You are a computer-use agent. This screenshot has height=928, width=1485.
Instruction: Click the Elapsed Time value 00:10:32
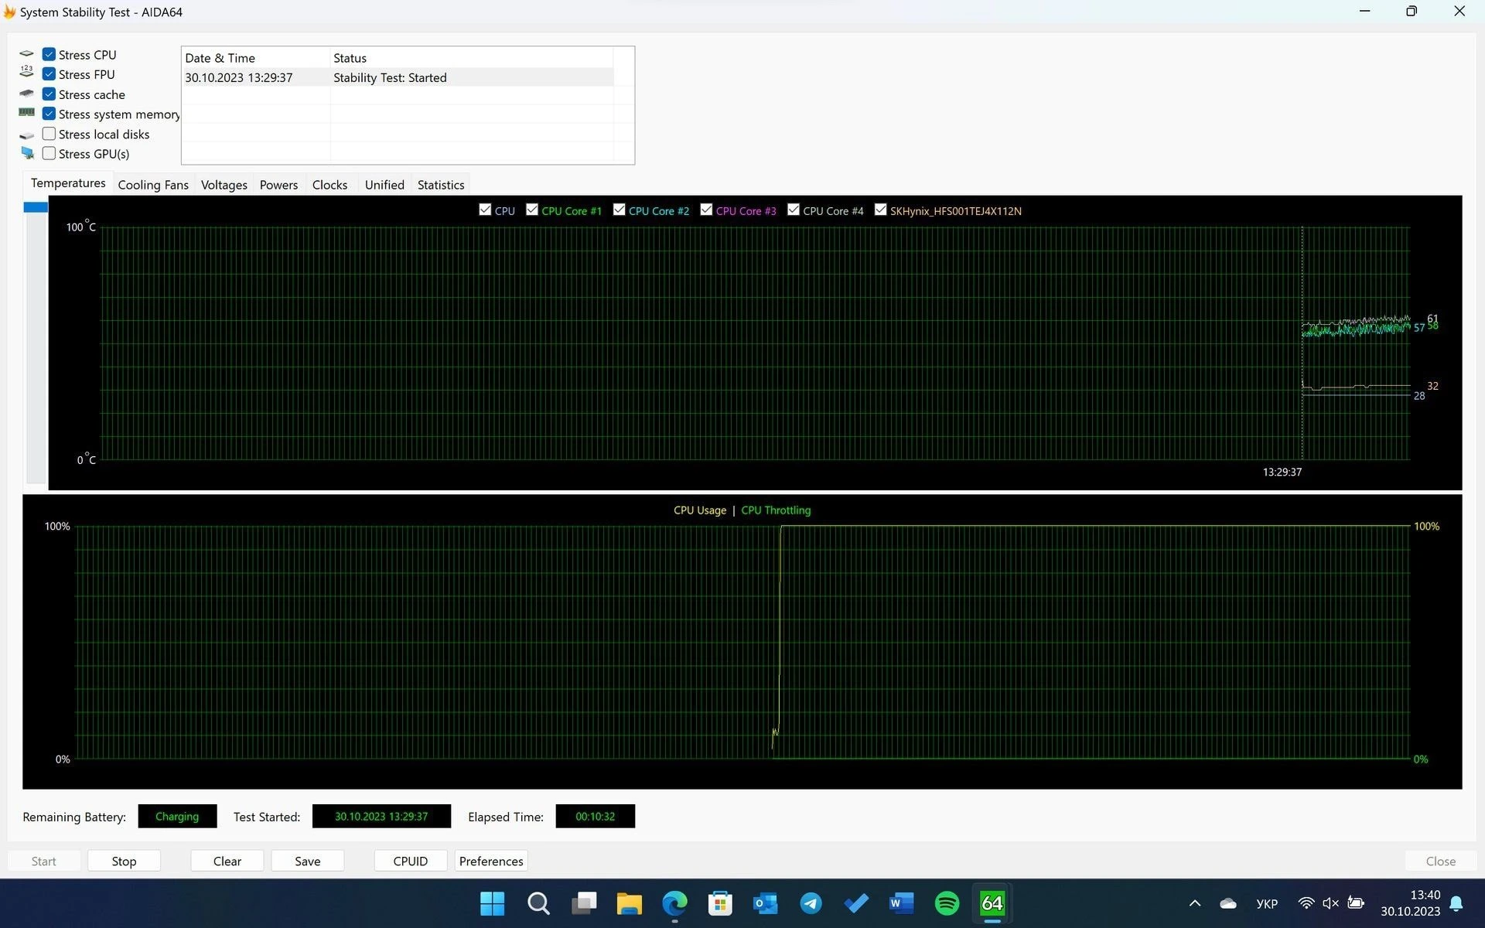(x=595, y=816)
